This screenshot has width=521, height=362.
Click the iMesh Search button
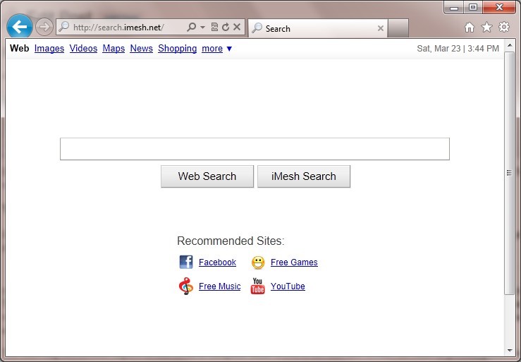point(304,176)
